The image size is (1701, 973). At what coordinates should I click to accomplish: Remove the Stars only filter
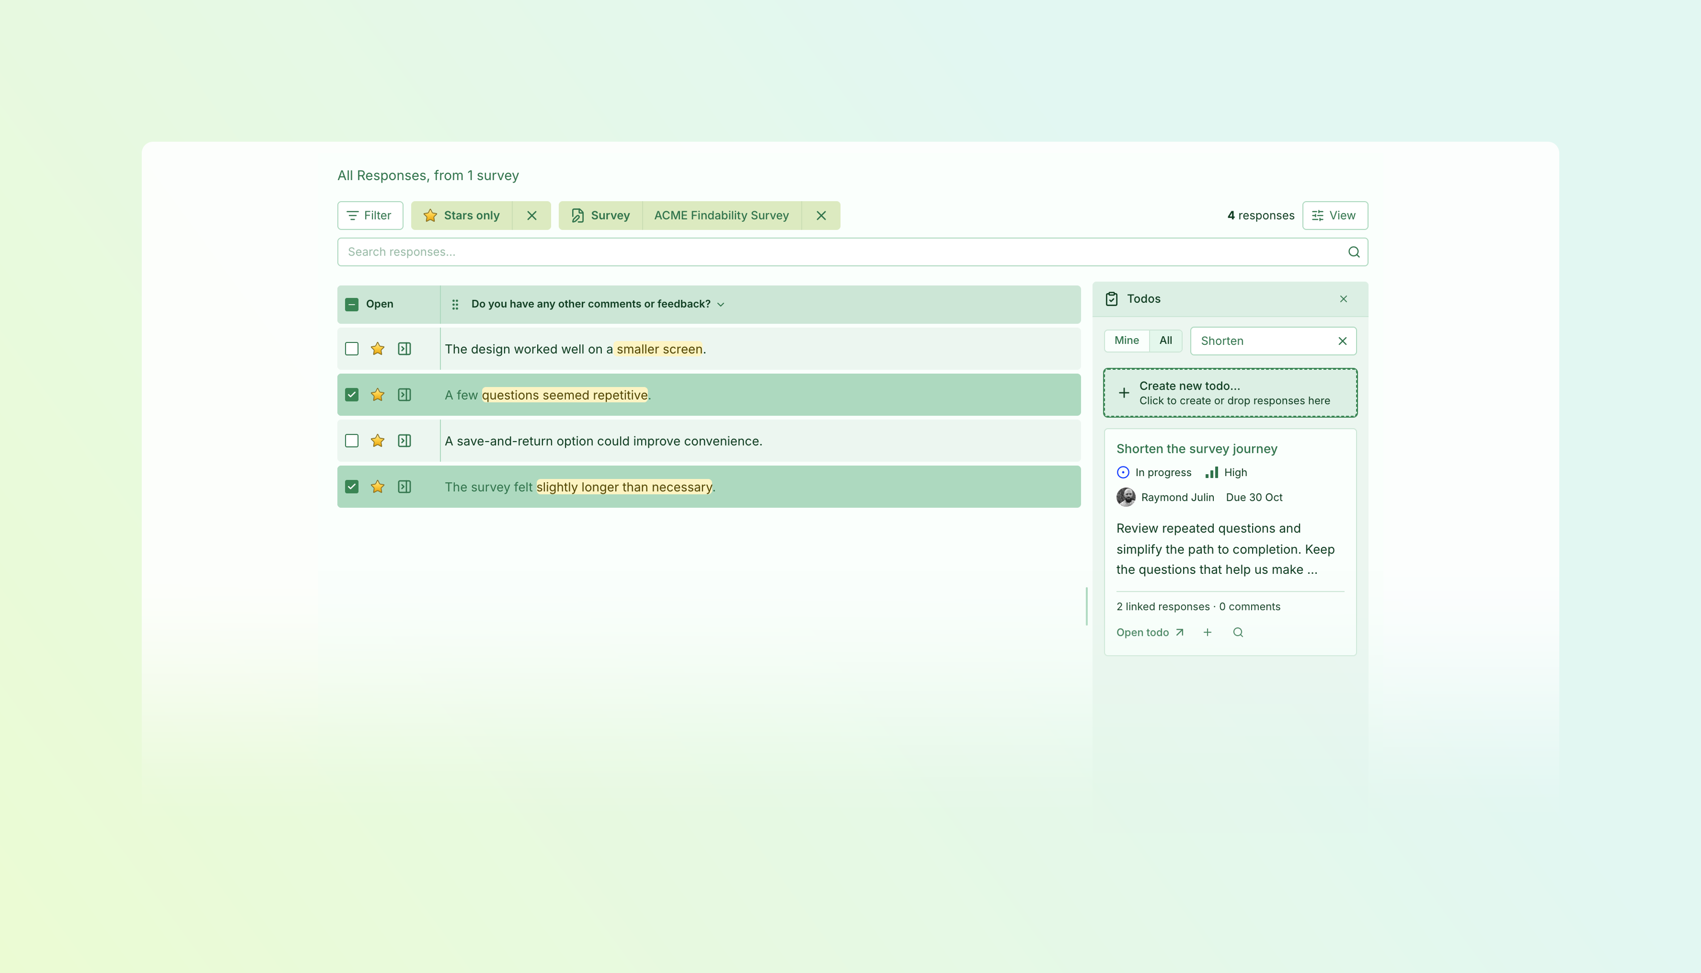click(x=532, y=215)
